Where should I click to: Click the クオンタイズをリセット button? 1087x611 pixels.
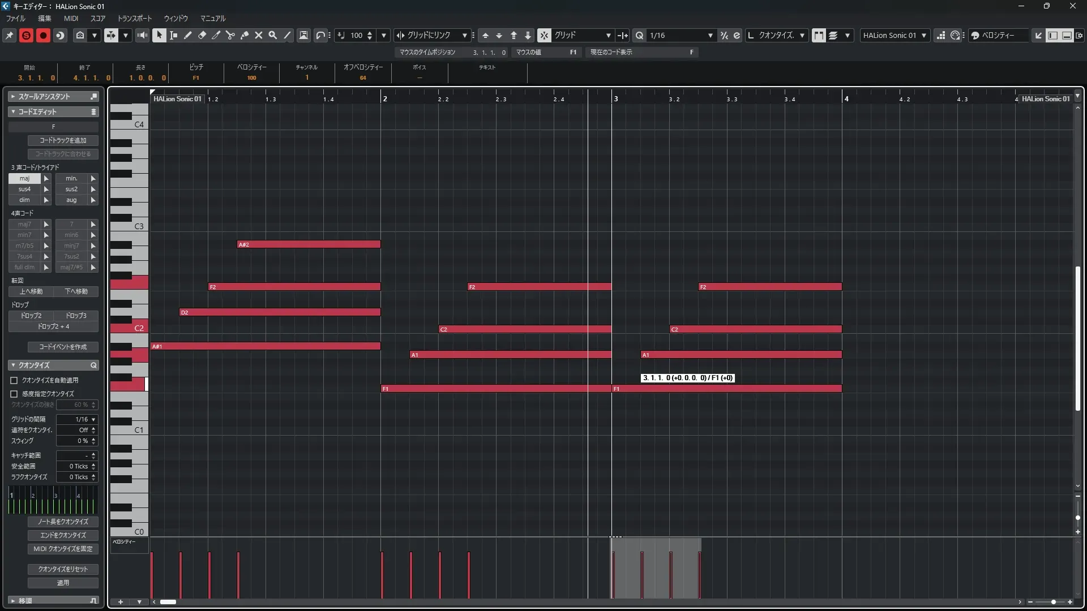63,569
